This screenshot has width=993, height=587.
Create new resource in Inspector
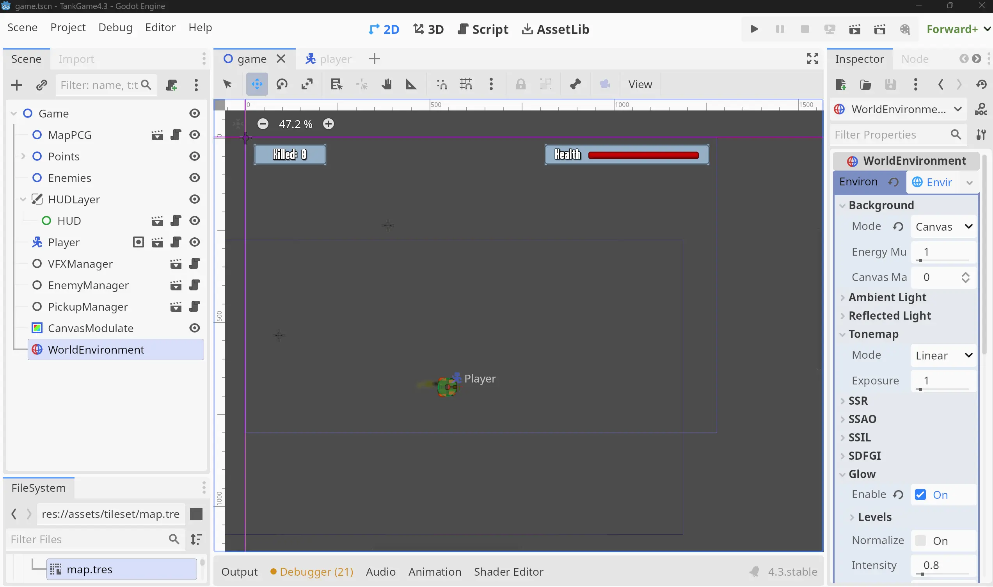tap(841, 84)
